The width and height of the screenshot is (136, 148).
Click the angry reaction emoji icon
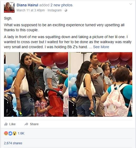(6, 133)
